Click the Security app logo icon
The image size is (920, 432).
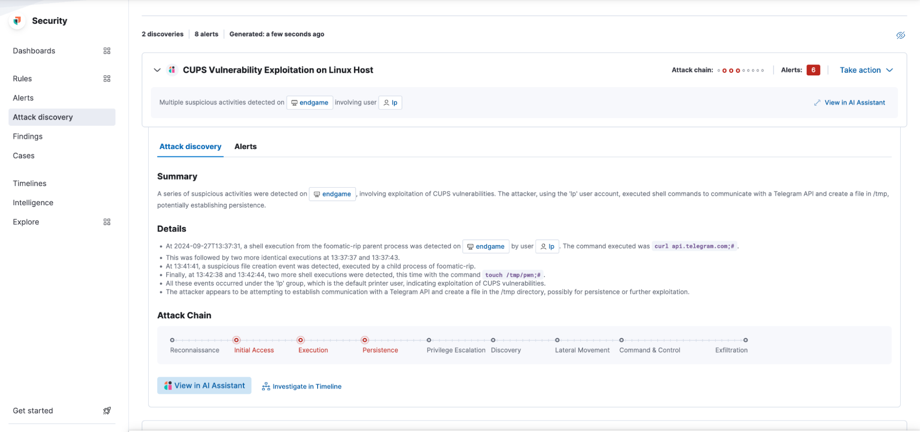coord(17,21)
